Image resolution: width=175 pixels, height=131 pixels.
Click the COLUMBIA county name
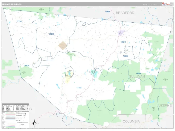point(131,121)
